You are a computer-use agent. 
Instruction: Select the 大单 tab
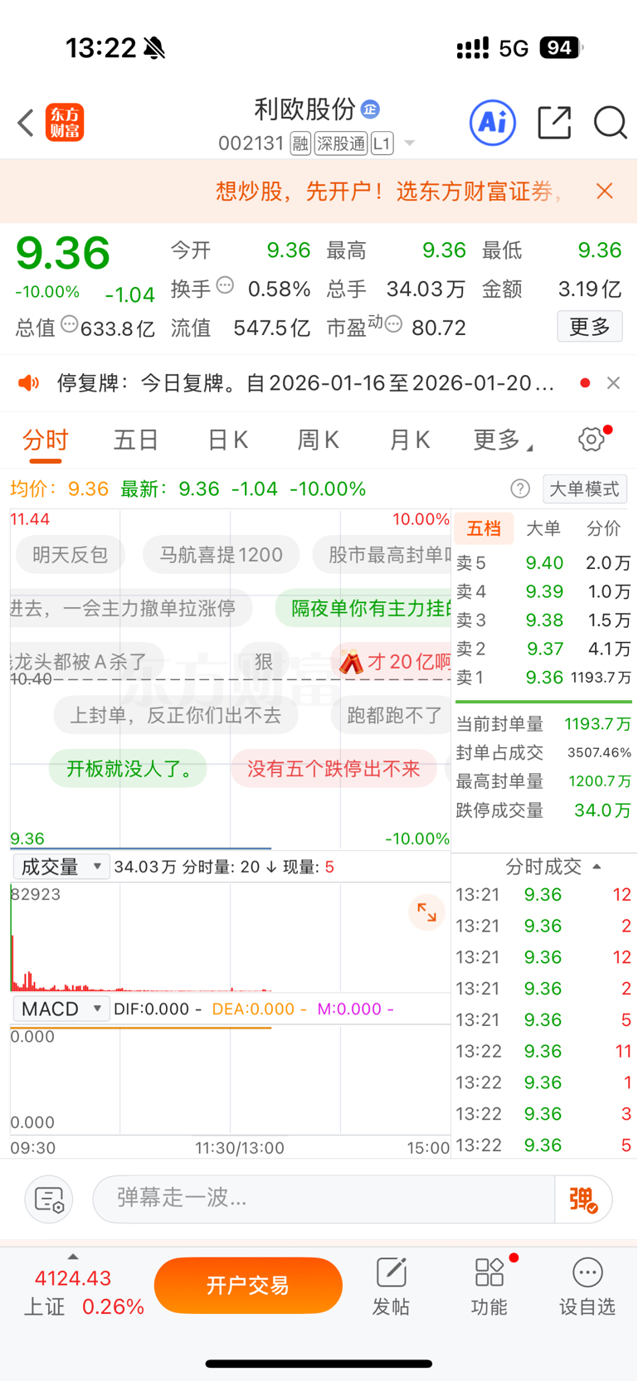[x=543, y=528]
